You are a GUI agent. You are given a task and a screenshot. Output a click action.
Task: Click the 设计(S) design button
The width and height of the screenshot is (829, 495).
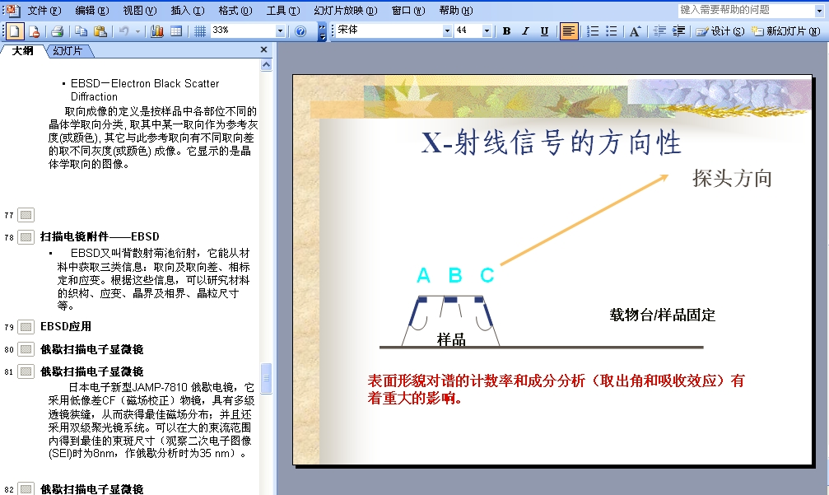pyautogui.click(x=719, y=31)
